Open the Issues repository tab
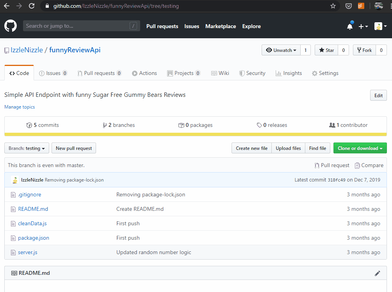The image size is (392, 292). tap(53, 73)
